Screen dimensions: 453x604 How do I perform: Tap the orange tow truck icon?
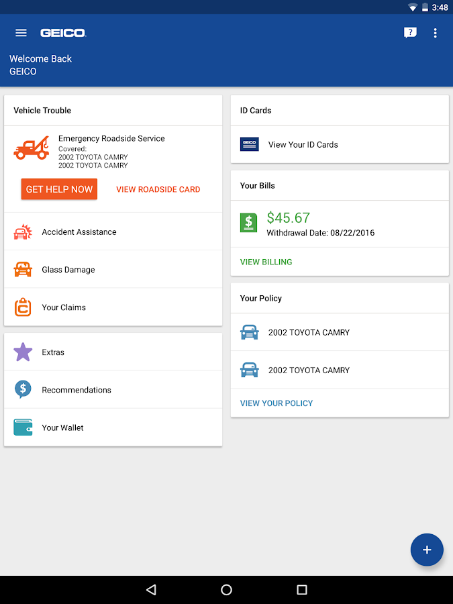point(32,148)
